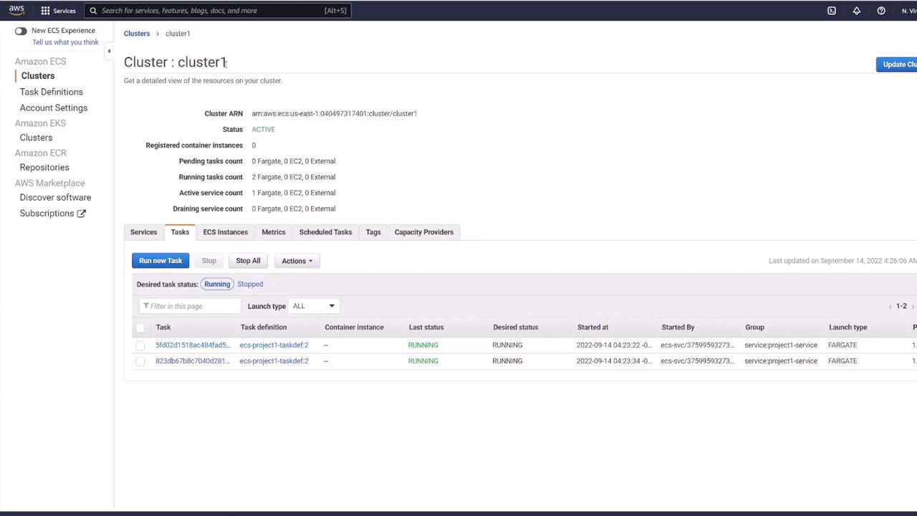Open Discover software under AWS Marketplace

pos(55,198)
